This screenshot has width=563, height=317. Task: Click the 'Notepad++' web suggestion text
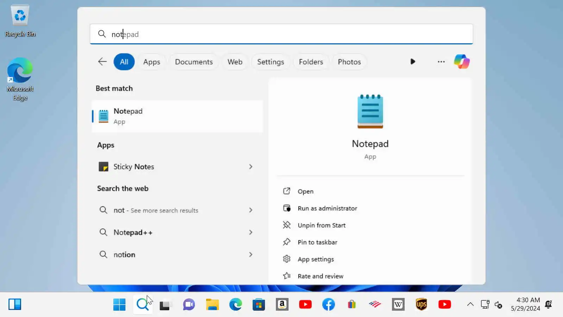[133, 232]
